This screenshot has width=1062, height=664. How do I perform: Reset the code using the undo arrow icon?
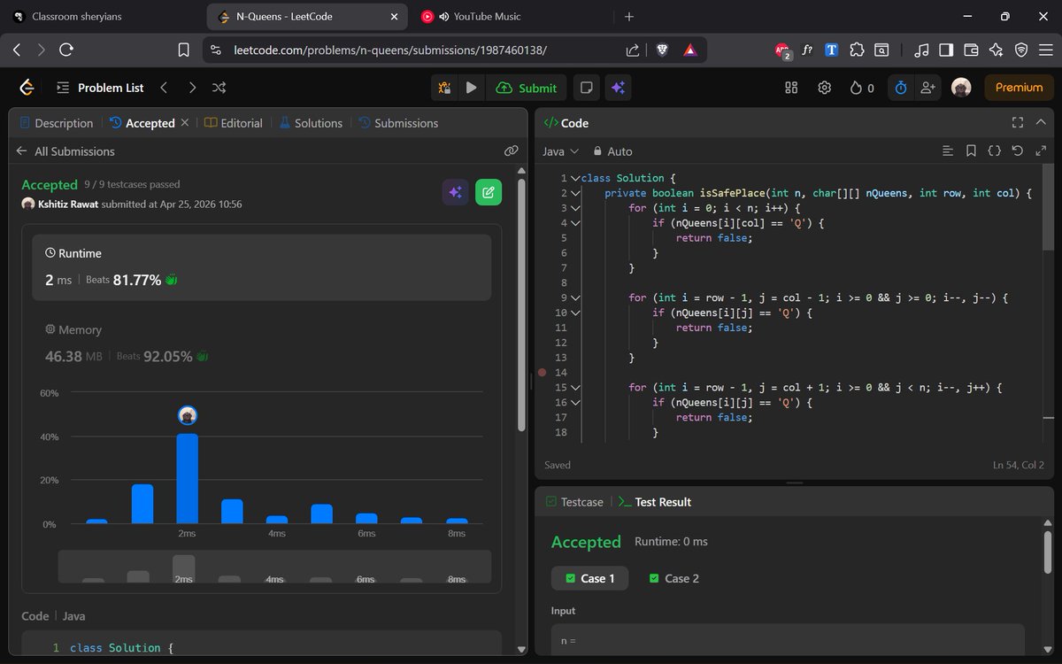(1016, 151)
